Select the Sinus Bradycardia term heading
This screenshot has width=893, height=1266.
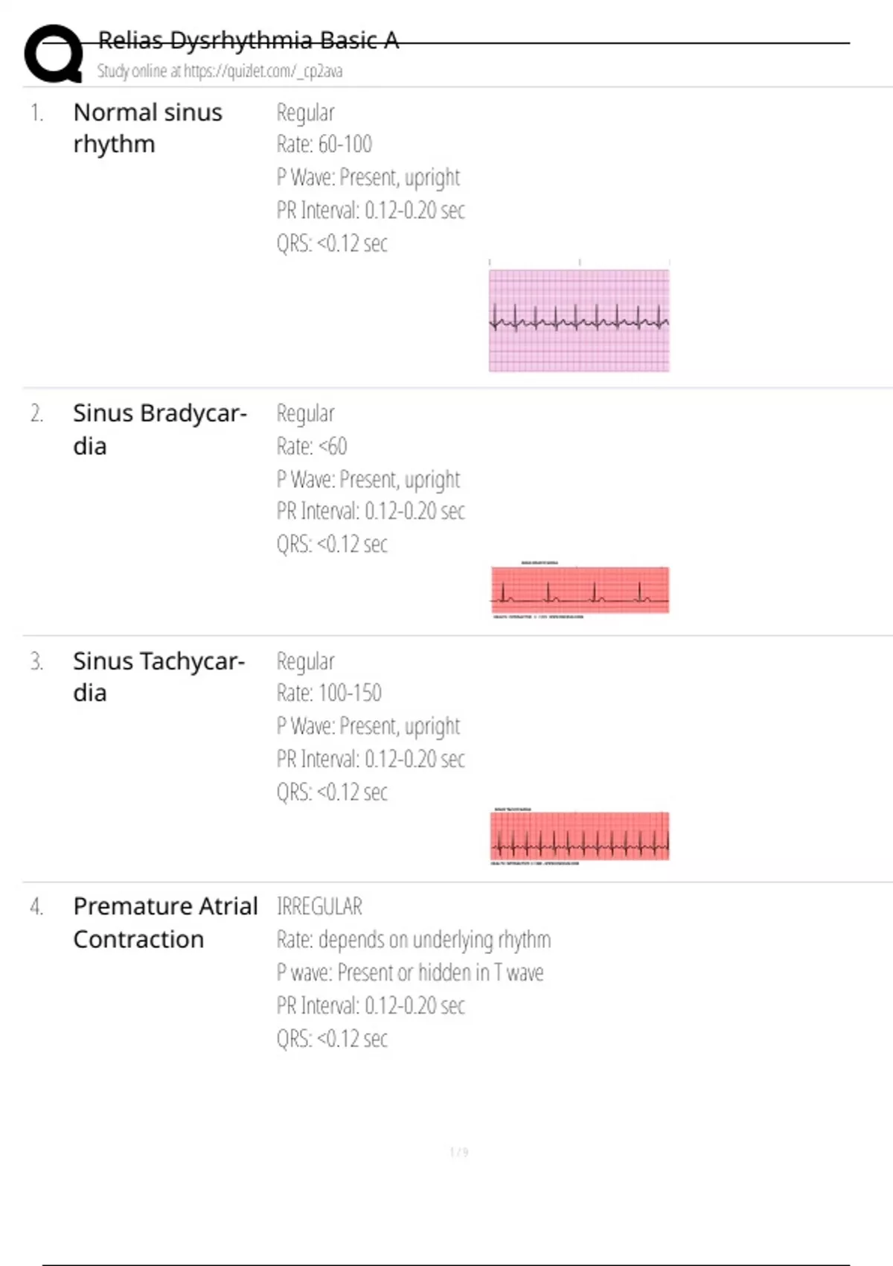159,430
